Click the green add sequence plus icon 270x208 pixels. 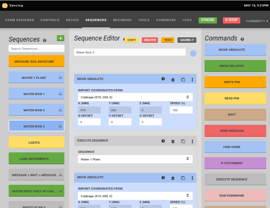[61, 38]
